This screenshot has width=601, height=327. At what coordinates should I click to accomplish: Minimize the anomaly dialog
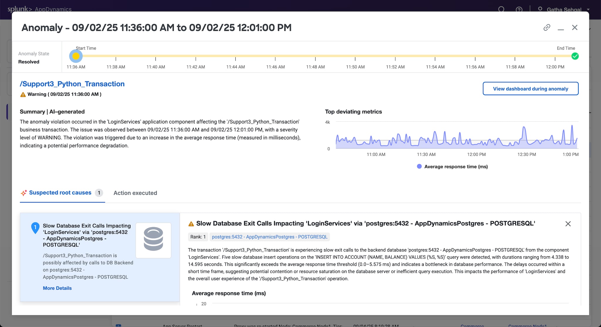point(561,28)
